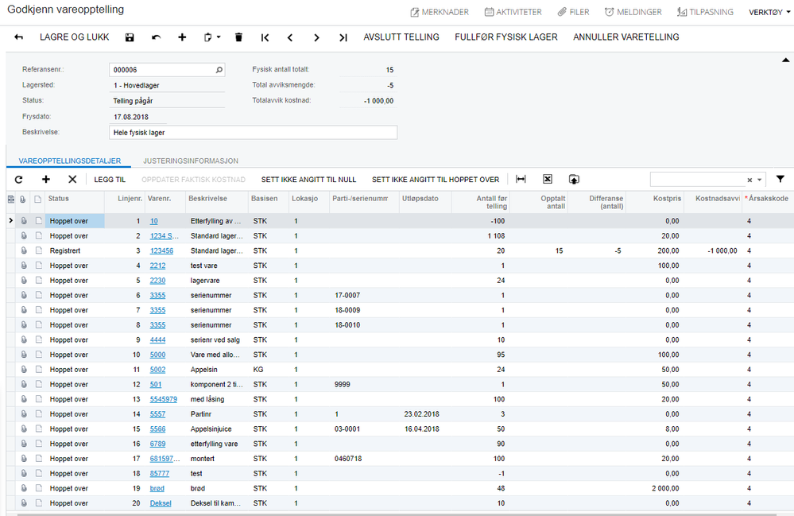Expand the VERKTØY dropdown
This screenshot has width=794, height=516.
point(769,12)
